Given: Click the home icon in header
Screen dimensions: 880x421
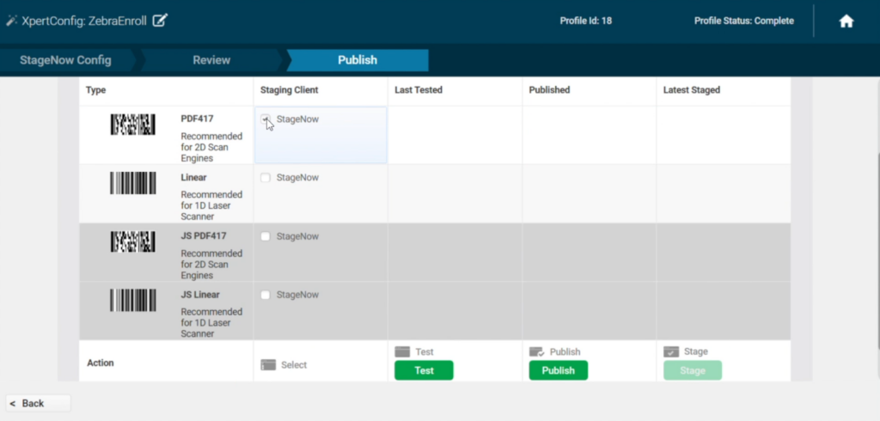Looking at the screenshot, I should tap(846, 21).
